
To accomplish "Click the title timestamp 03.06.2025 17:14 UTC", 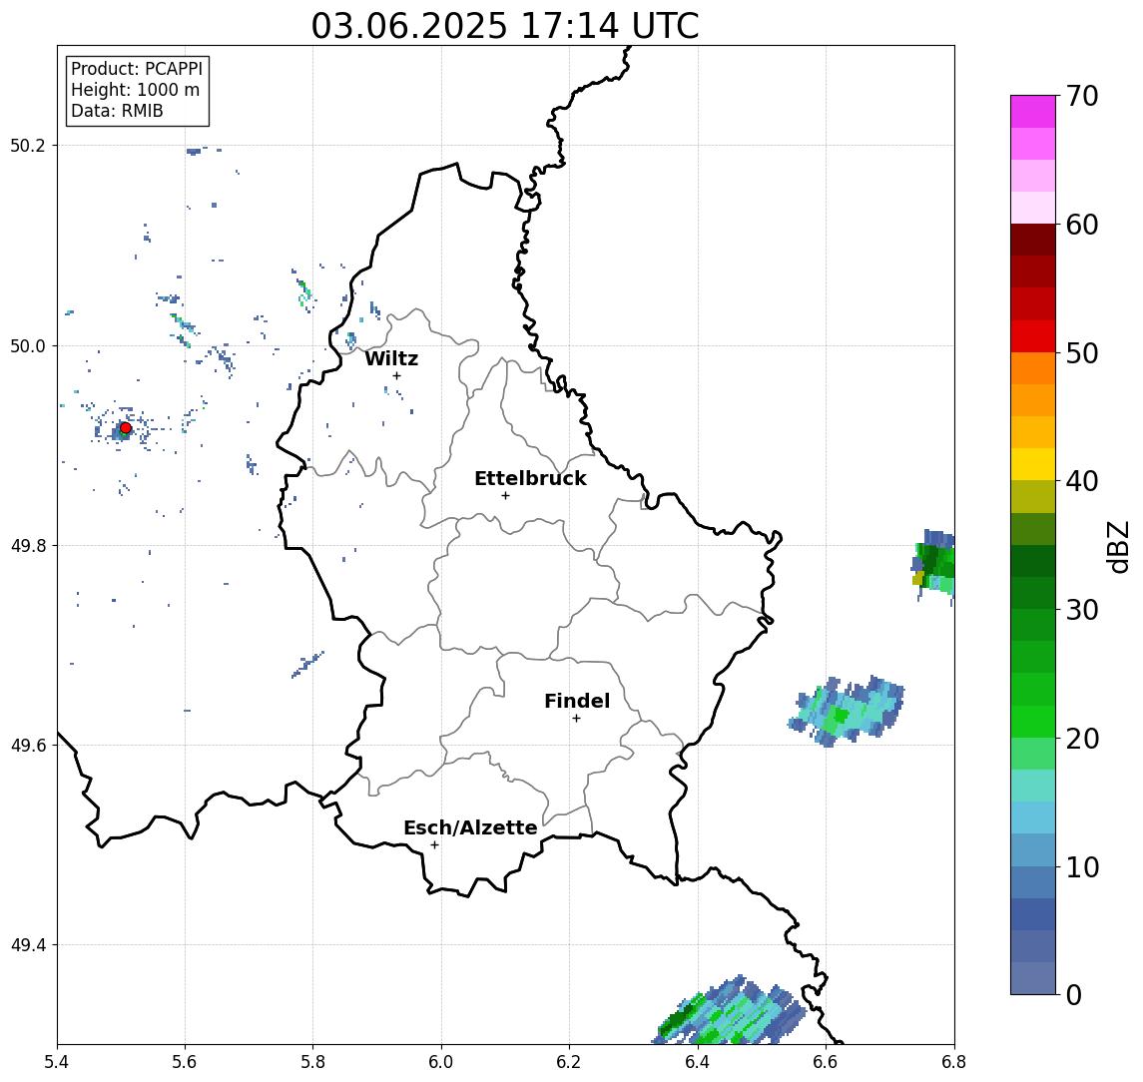I will click(505, 26).
